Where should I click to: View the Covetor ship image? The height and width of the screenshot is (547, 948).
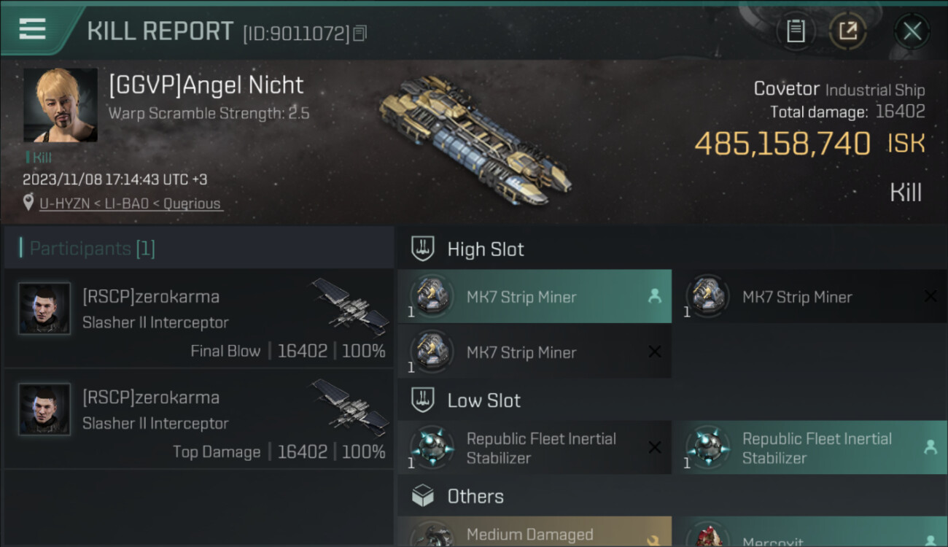(475, 140)
